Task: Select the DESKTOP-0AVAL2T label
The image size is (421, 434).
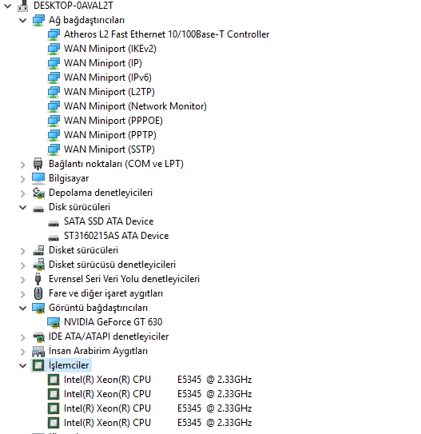Action: click(73, 6)
